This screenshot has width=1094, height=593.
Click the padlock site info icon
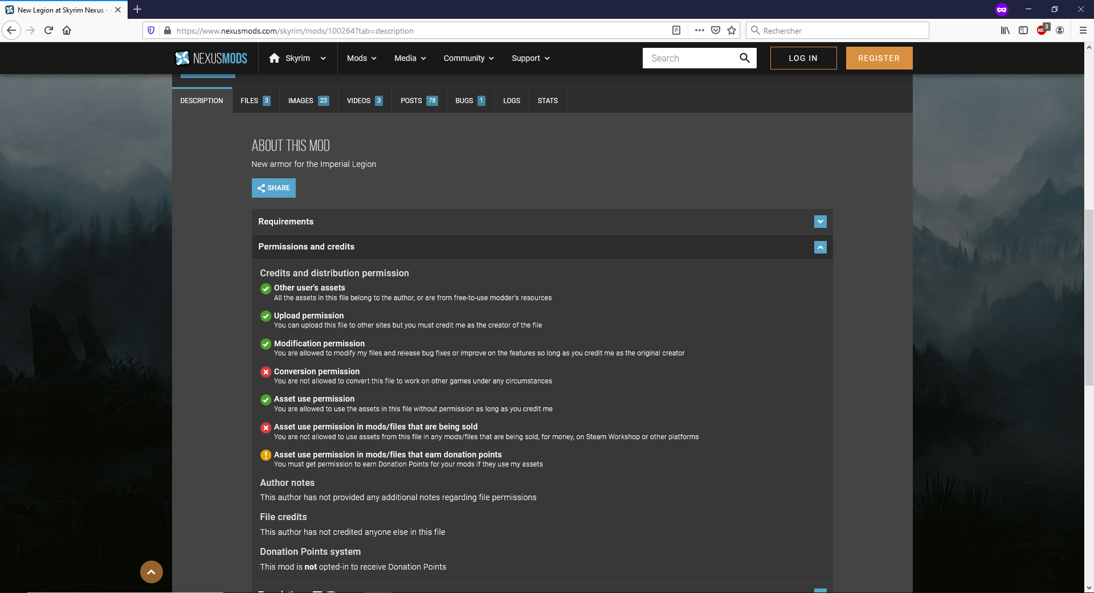[167, 30]
